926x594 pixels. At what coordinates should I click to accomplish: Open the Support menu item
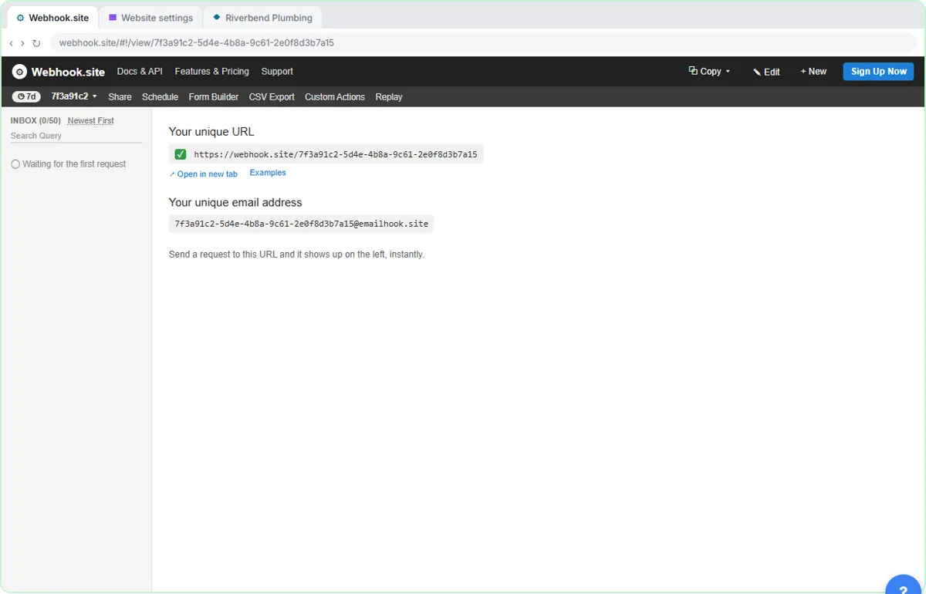tap(277, 71)
